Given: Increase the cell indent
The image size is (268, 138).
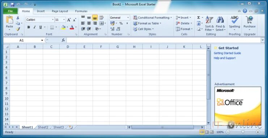Looking at the screenshot, I should [x=89, y=29].
